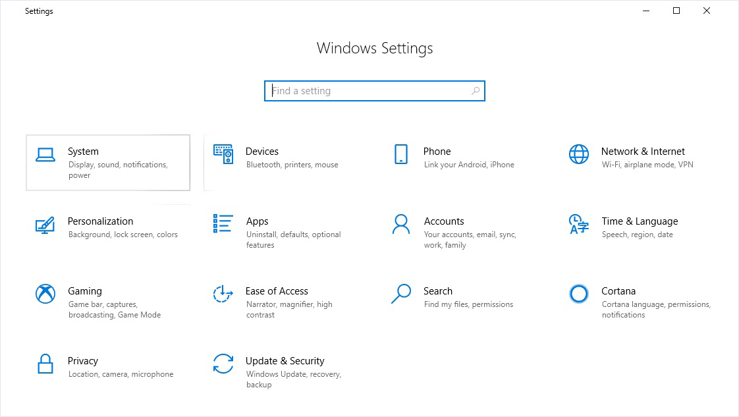Open Gaming settings heading
This screenshot has width=739, height=417.
(85, 291)
